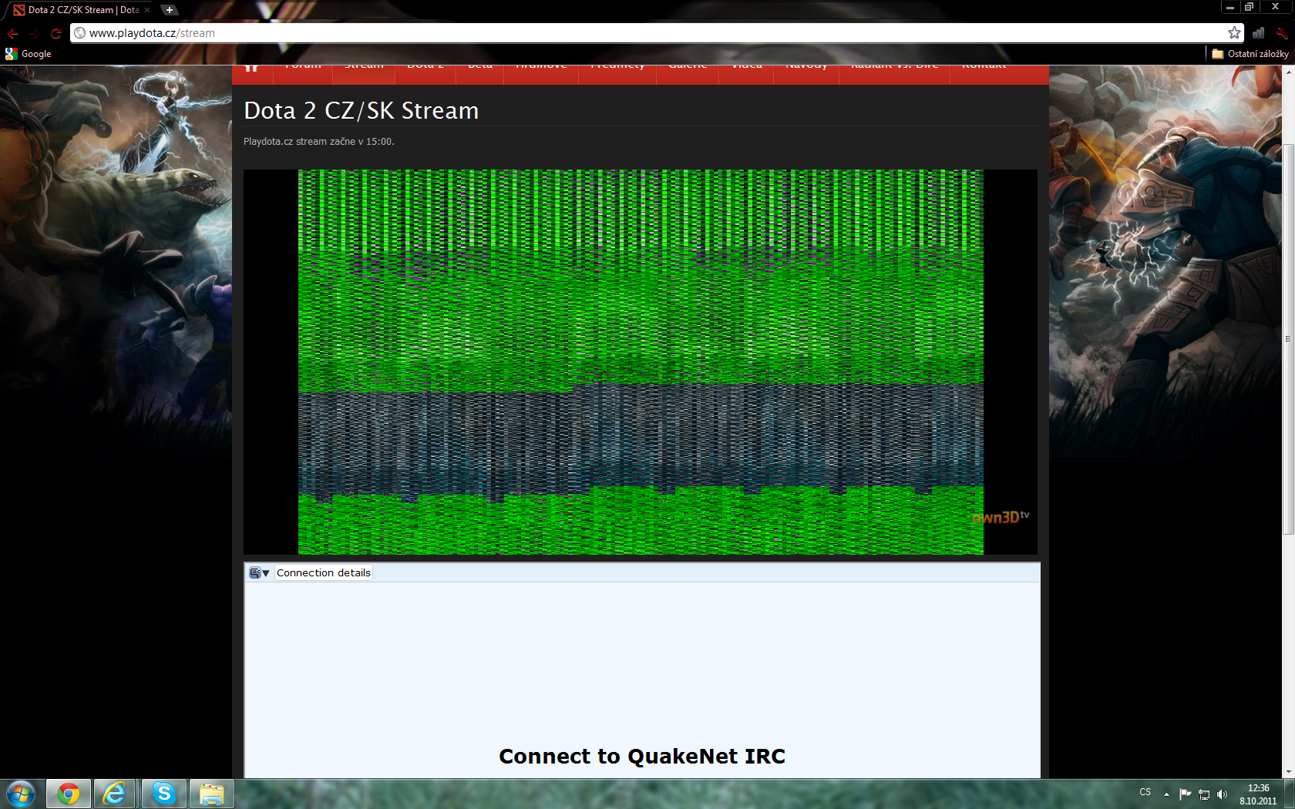Click the CS language indicator

(x=1145, y=793)
